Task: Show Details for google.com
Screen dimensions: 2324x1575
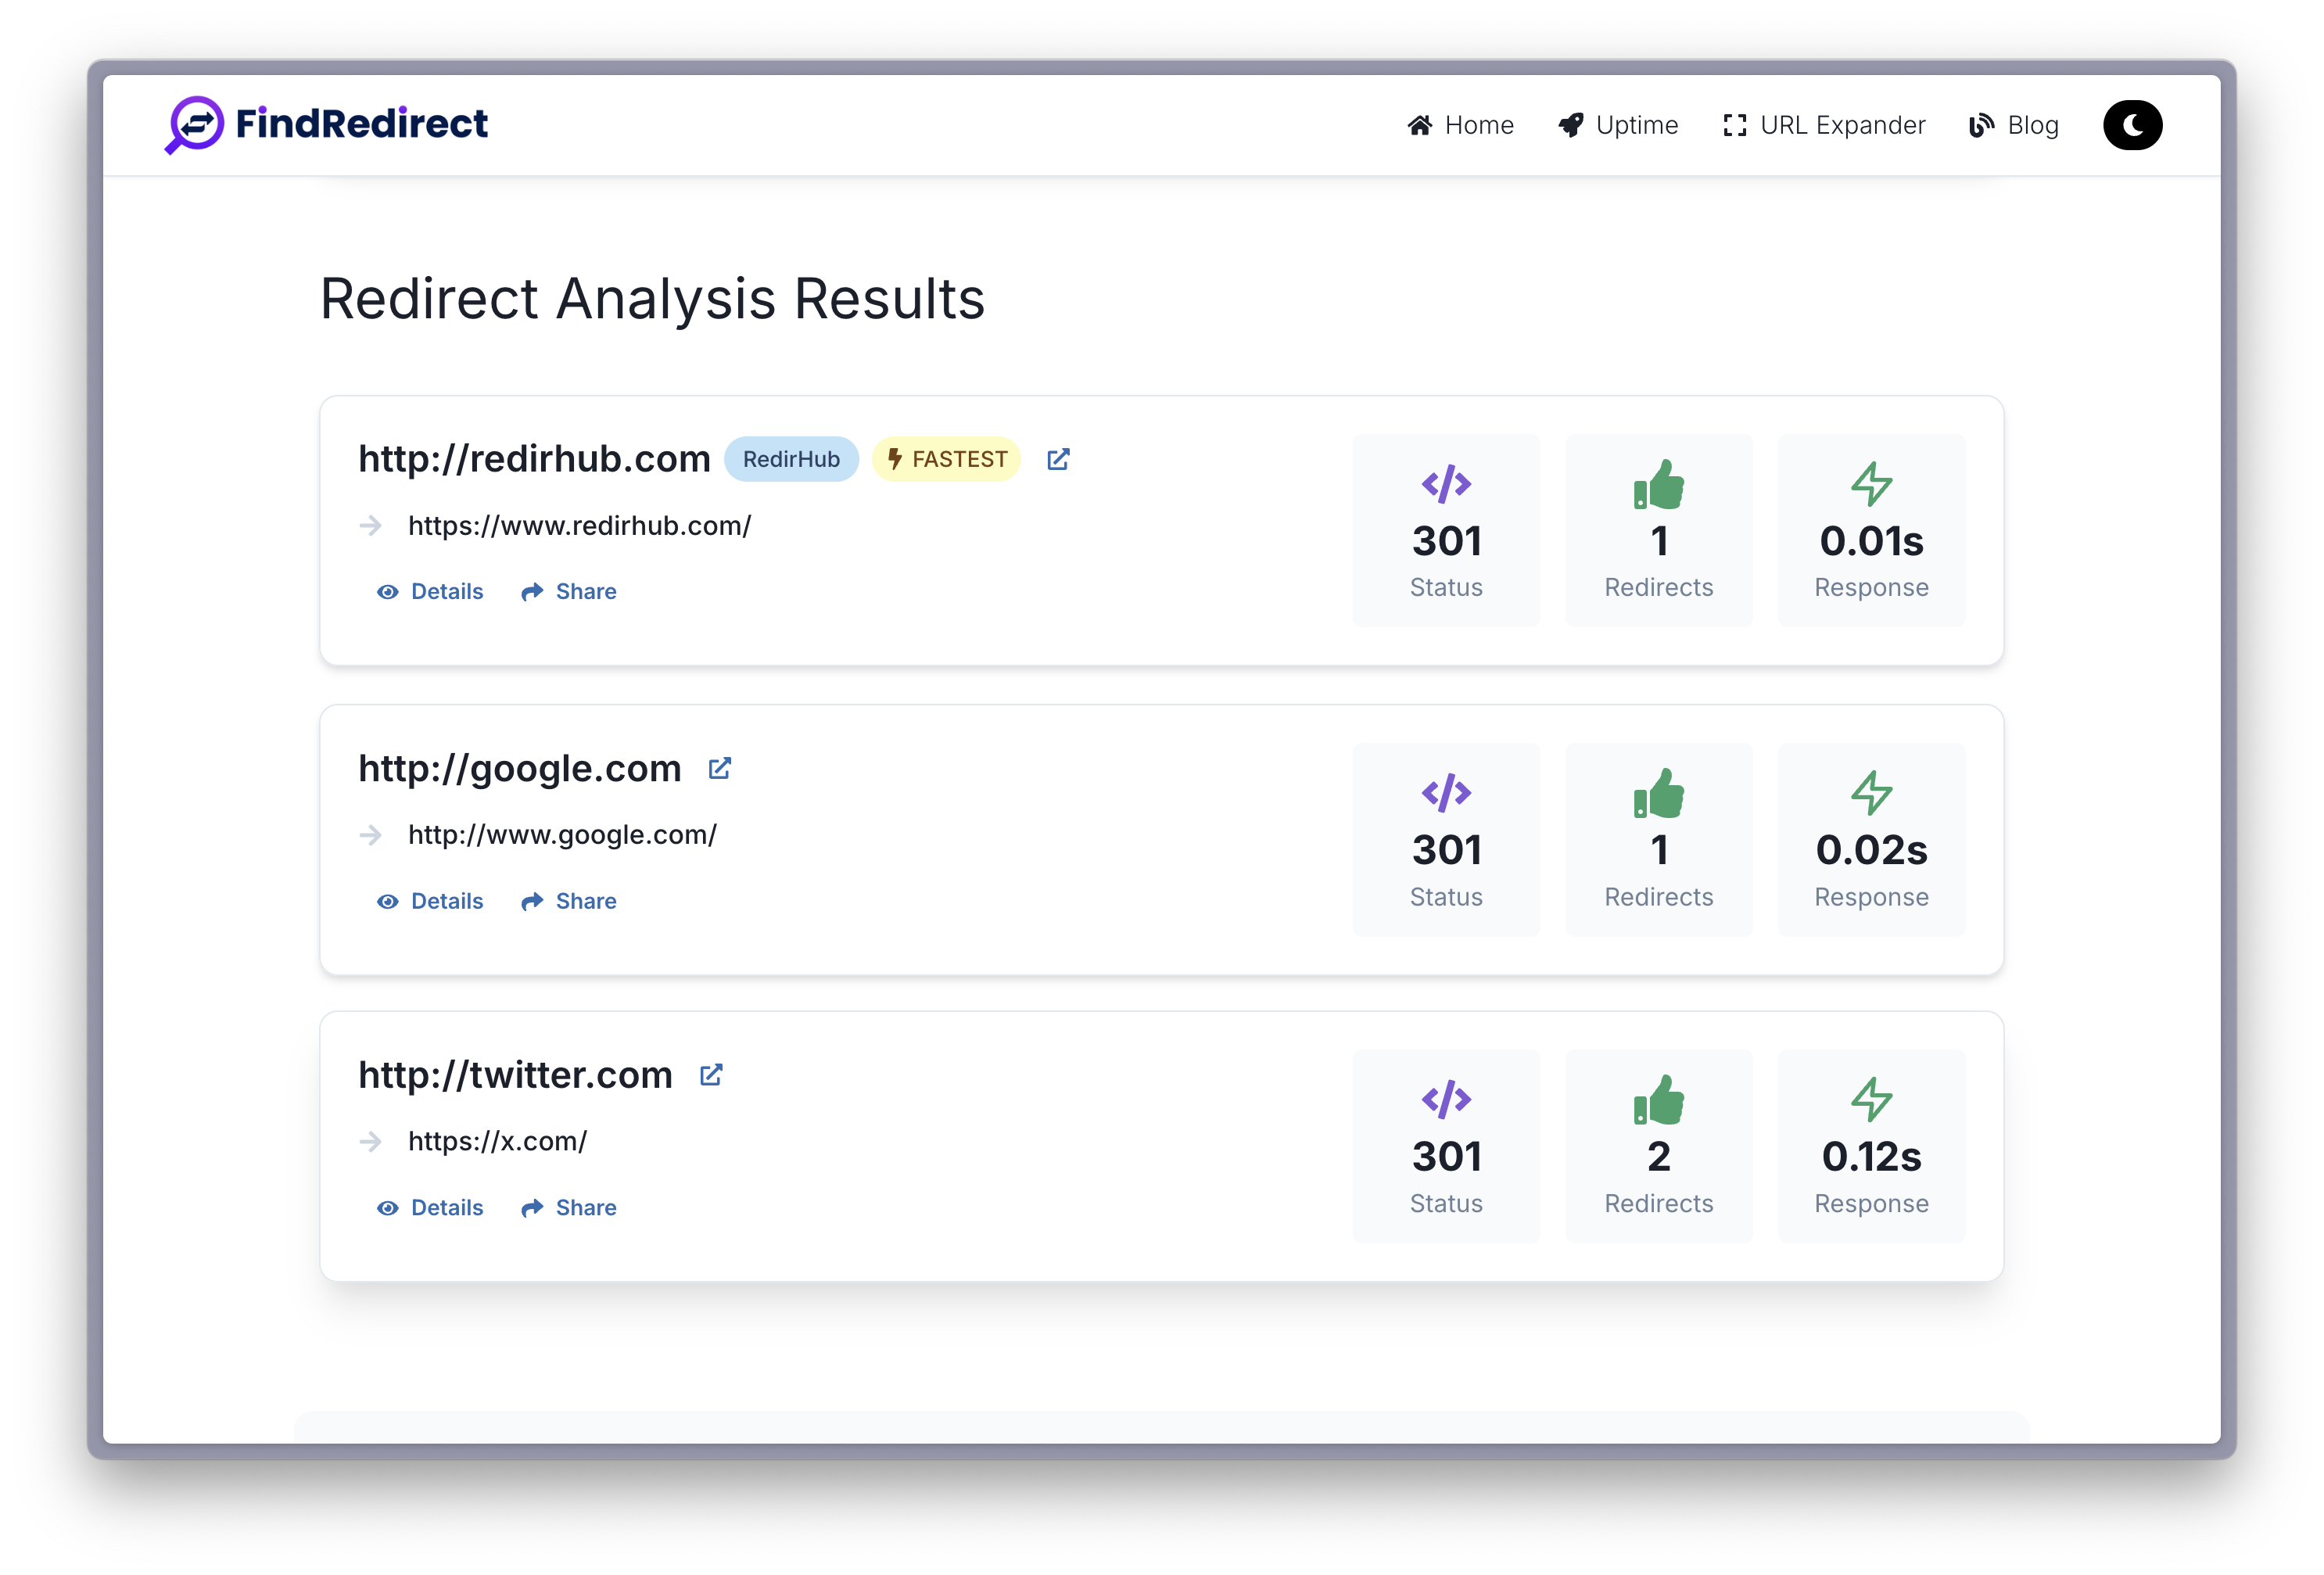Action: coord(430,901)
